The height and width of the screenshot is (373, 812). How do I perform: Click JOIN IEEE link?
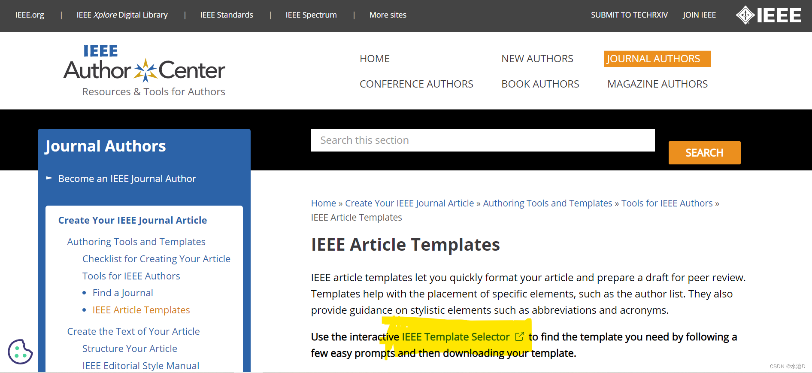coord(699,15)
